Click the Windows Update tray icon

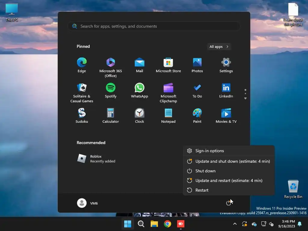point(245,224)
